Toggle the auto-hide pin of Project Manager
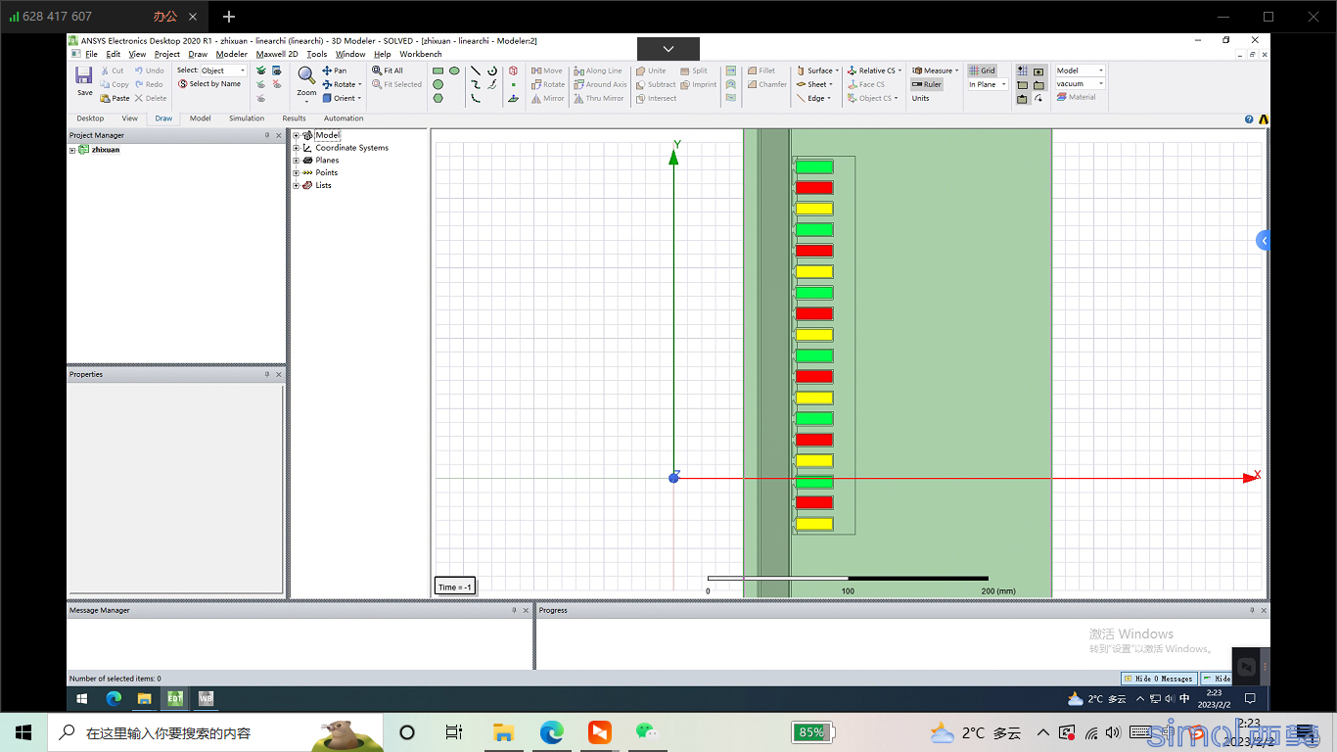The height and width of the screenshot is (752, 1337). (x=267, y=135)
